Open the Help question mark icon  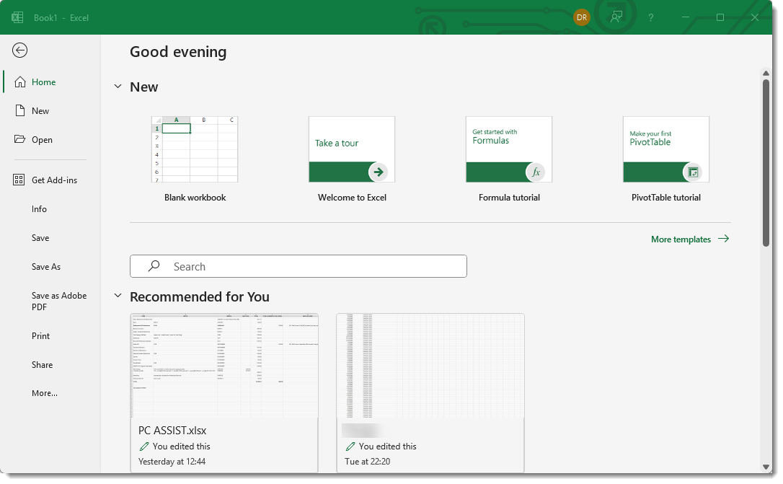[x=651, y=17]
